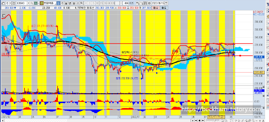Image resolution: width=269 pixels, height=122 pixels.
Task: Select the minute 분 period button
Action: [74, 3]
